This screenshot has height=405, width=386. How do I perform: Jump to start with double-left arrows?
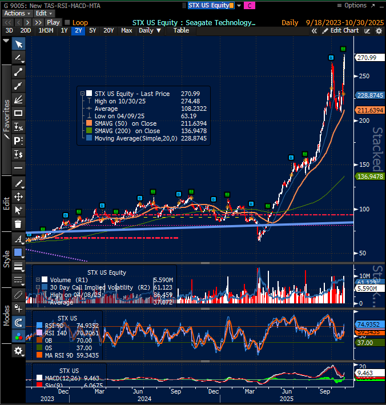pyautogui.click(x=8, y=22)
